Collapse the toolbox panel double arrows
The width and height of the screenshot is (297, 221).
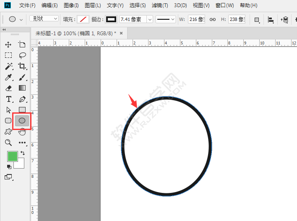[x=4, y=29]
